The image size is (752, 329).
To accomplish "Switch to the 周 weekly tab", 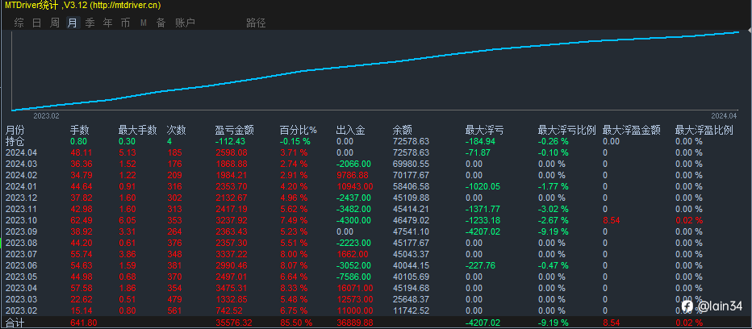I will (x=55, y=23).
